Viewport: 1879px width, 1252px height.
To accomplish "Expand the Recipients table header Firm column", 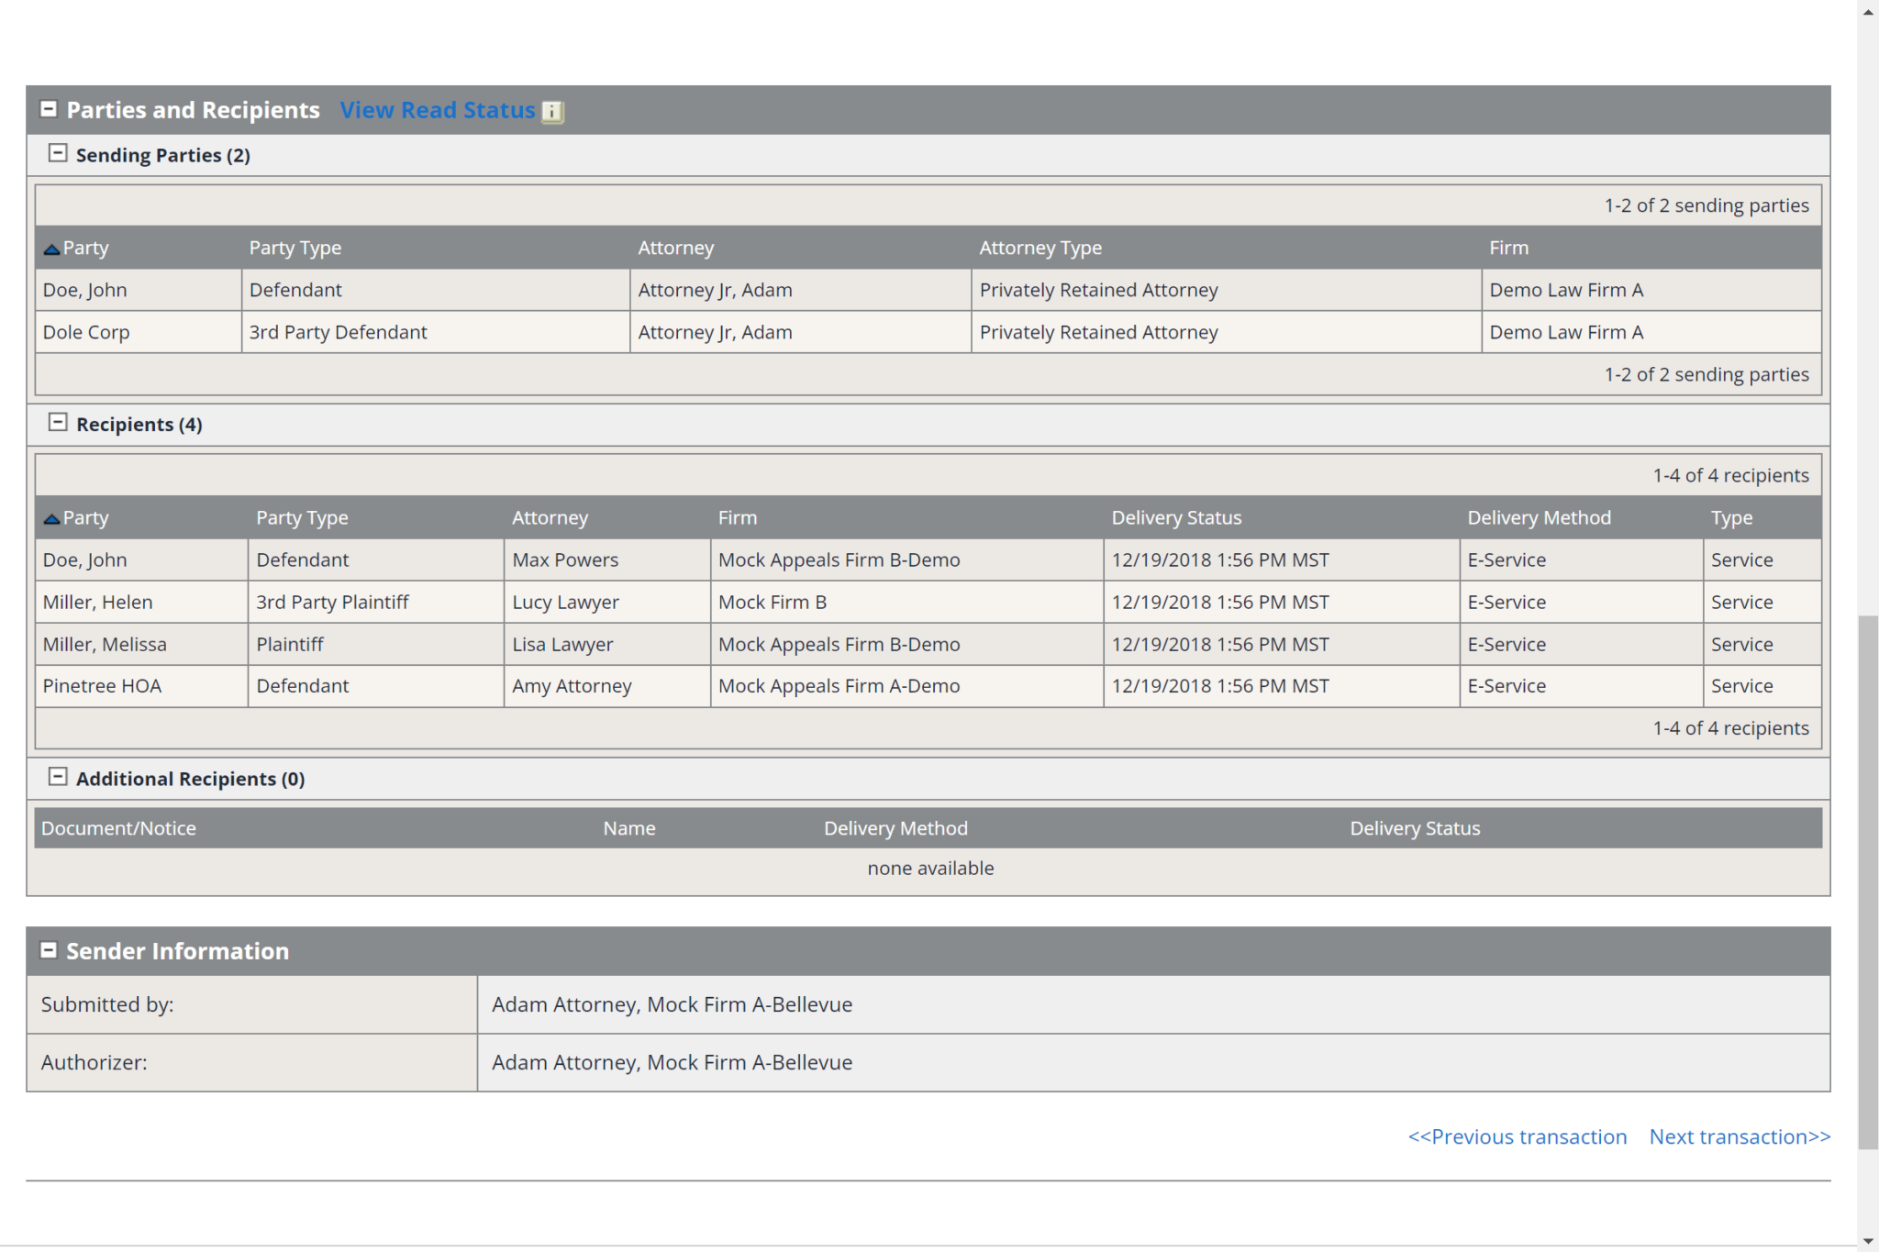I will point(738,517).
